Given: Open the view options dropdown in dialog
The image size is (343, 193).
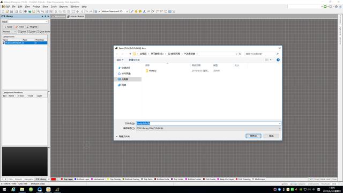Looking at the screenshot, I should coord(271,60).
